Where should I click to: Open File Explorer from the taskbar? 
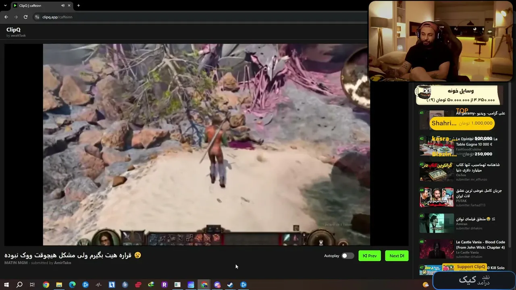point(59,285)
